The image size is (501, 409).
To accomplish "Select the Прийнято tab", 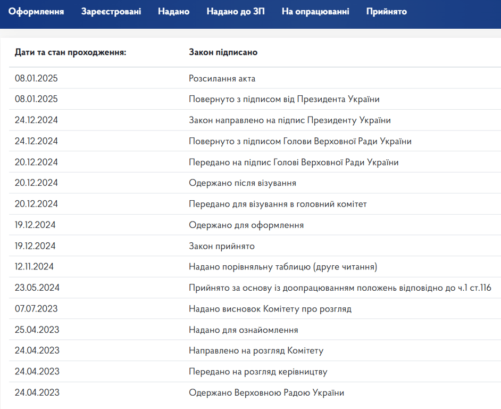I will point(386,11).
